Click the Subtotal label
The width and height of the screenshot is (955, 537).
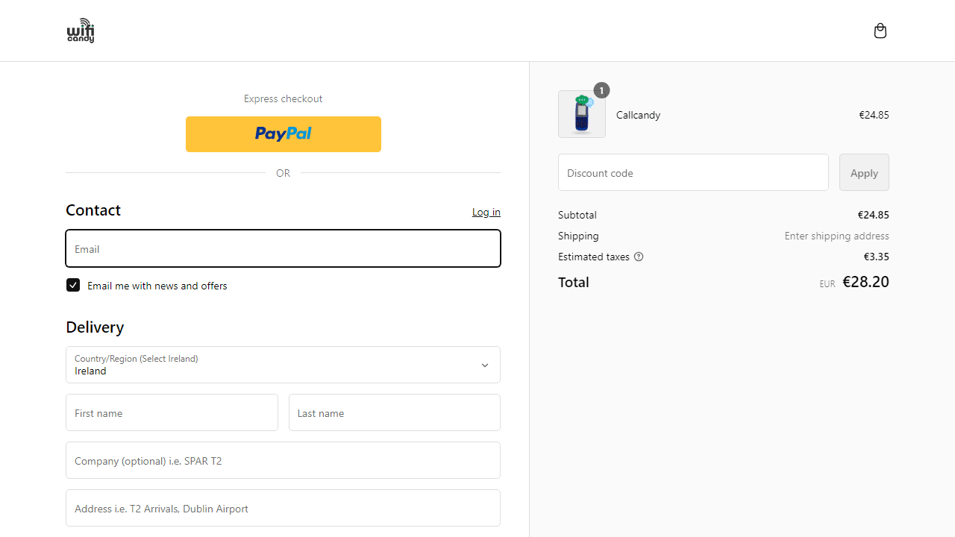[x=577, y=215]
